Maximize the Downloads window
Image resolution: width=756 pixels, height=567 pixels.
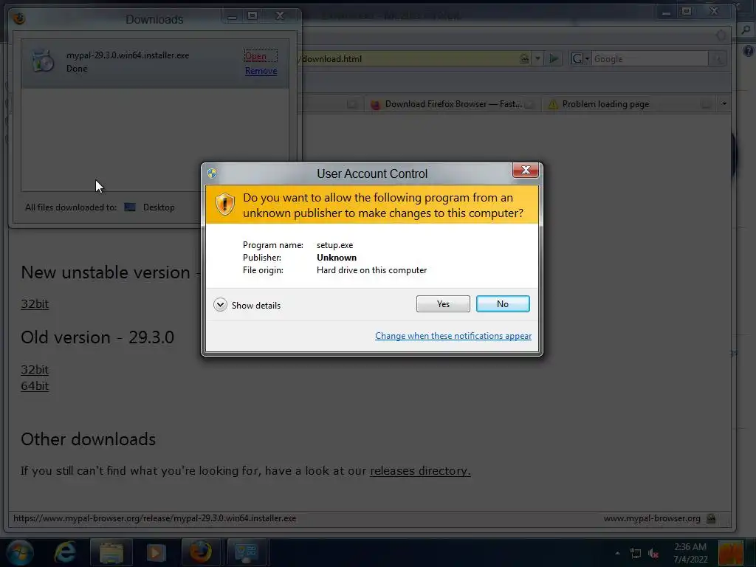pos(252,16)
